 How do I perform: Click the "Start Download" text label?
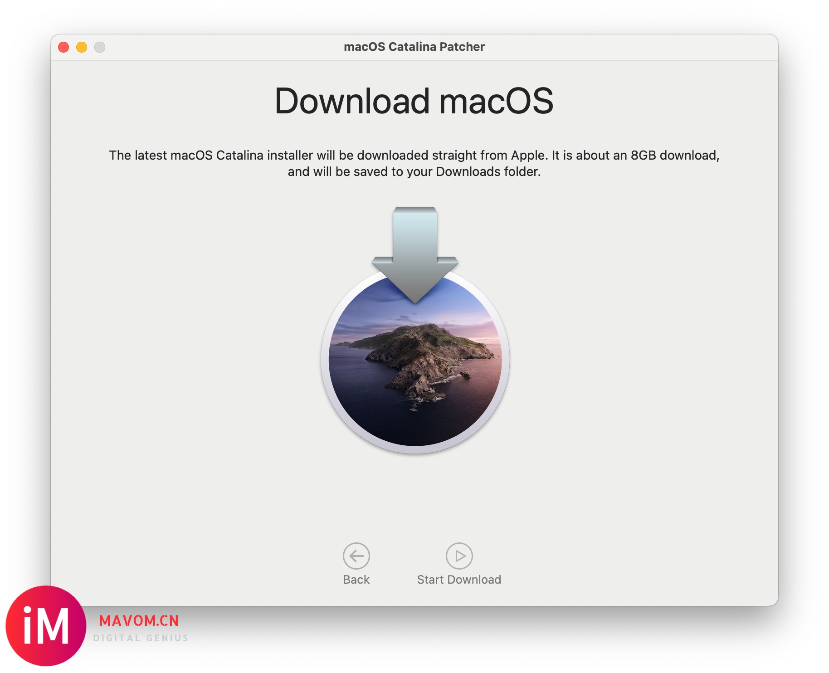tap(459, 580)
